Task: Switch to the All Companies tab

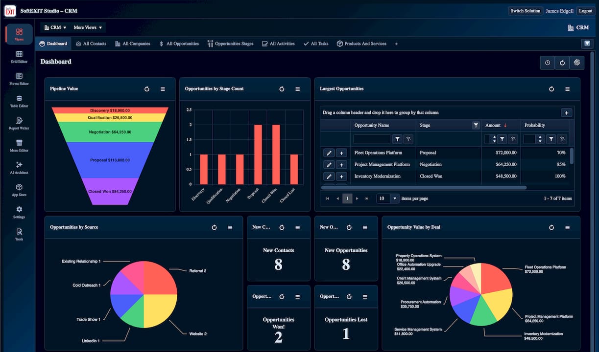Action: [x=133, y=44]
